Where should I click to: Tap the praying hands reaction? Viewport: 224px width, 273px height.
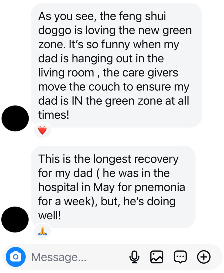(x=42, y=231)
